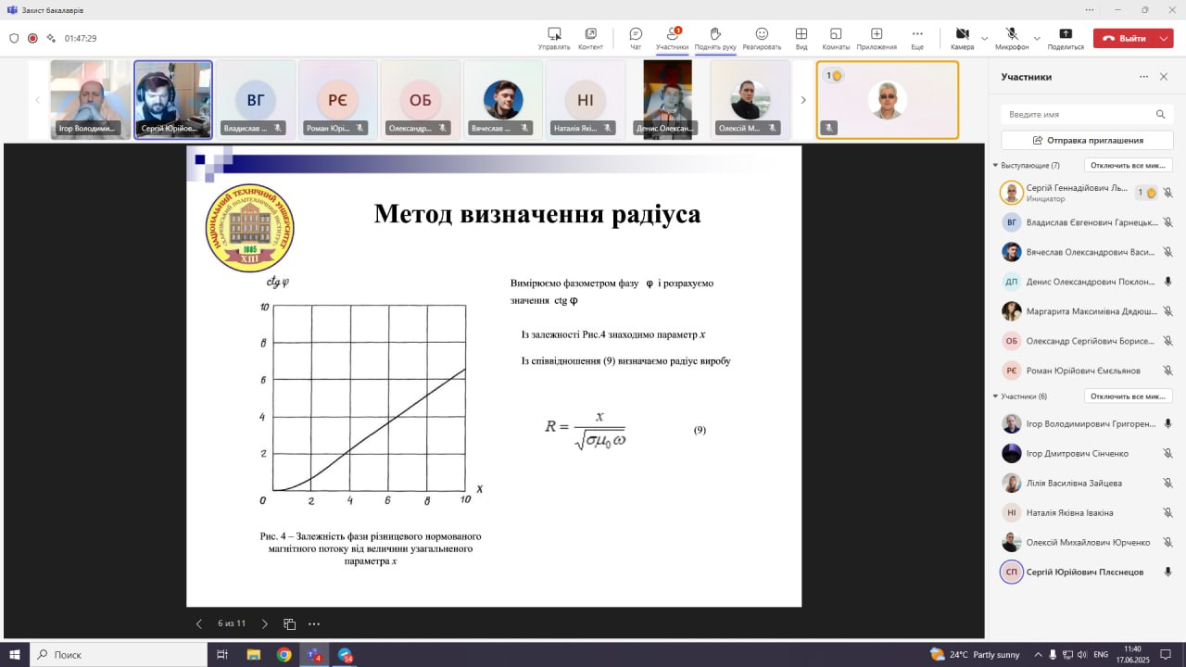Mute Ігор Дмитрович Сінченко's microphone
Image resolution: width=1186 pixels, height=667 pixels.
pos(1167,454)
